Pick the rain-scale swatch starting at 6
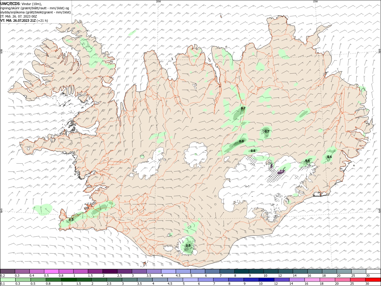Screen dimensions: 381x286 click(x=206, y=280)
